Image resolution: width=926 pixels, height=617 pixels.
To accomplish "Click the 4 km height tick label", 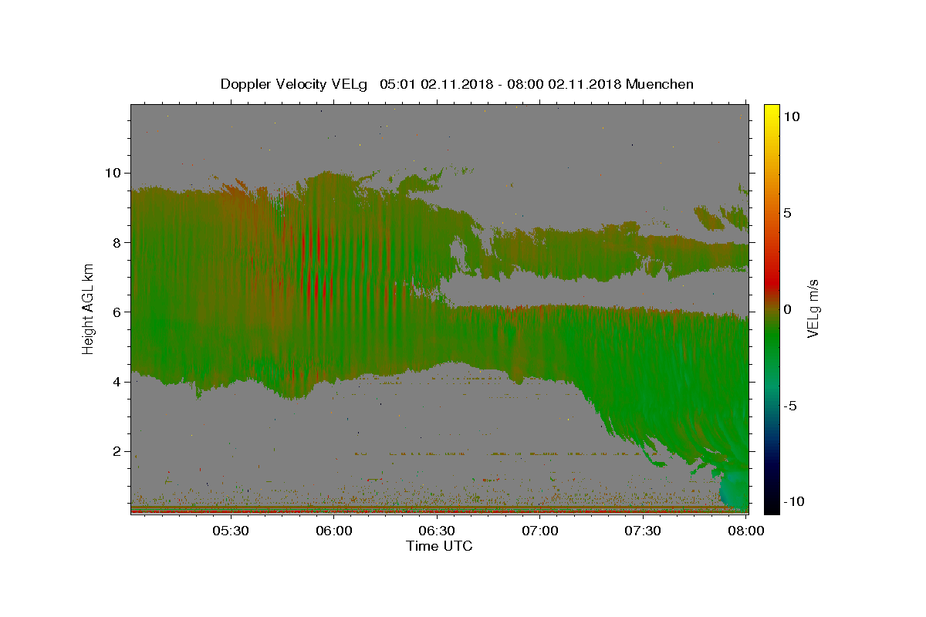I will coord(115,382).
